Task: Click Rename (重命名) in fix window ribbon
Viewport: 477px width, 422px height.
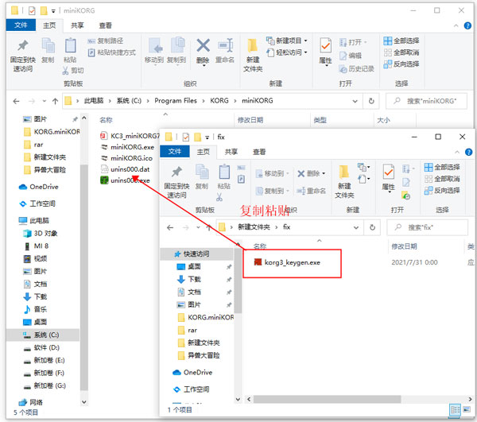Action: (x=312, y=191)
